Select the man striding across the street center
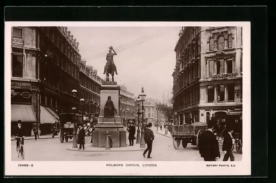The image size is (276, 183). pos(148,140)
